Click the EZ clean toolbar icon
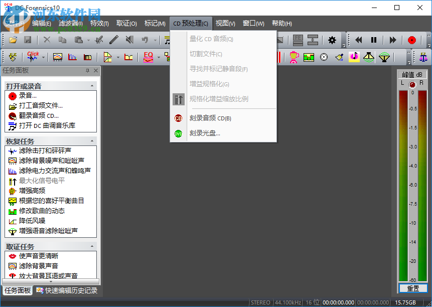Image resolution: width=432 pixels, height=307 pixels. click(13, 57)
